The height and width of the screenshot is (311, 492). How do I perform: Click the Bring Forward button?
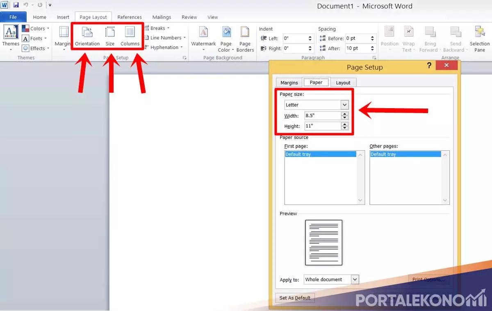click(430, 39)
